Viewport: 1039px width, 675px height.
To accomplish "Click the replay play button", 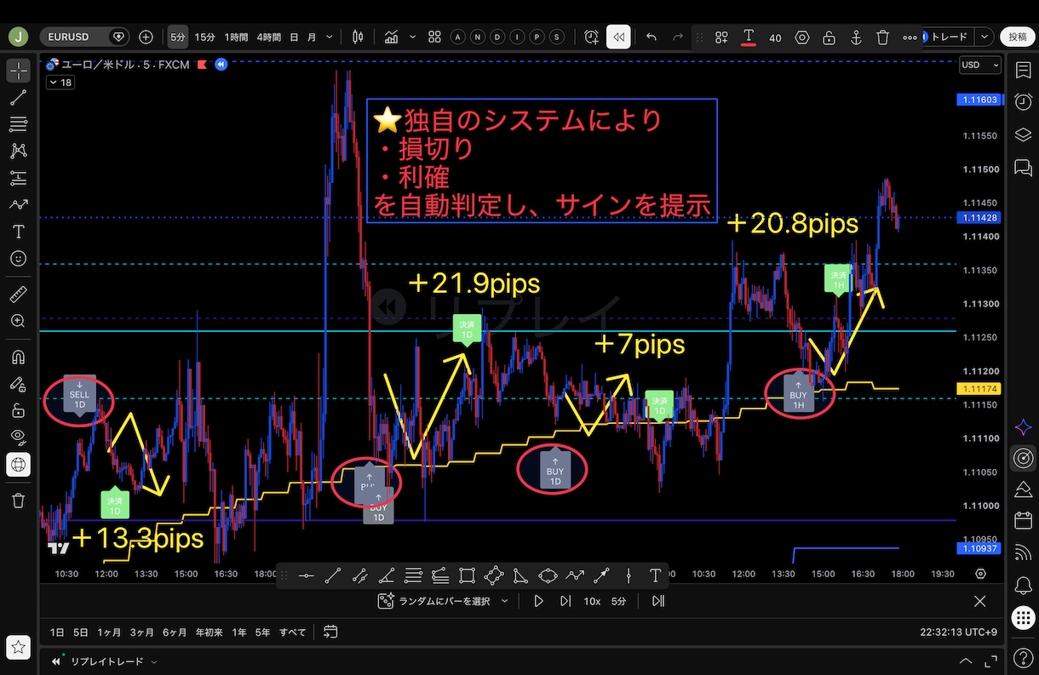I will 538,601.
